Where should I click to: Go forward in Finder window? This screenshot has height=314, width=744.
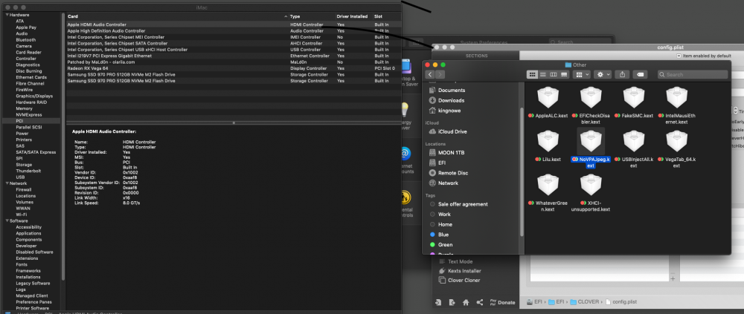coord(440,74)
